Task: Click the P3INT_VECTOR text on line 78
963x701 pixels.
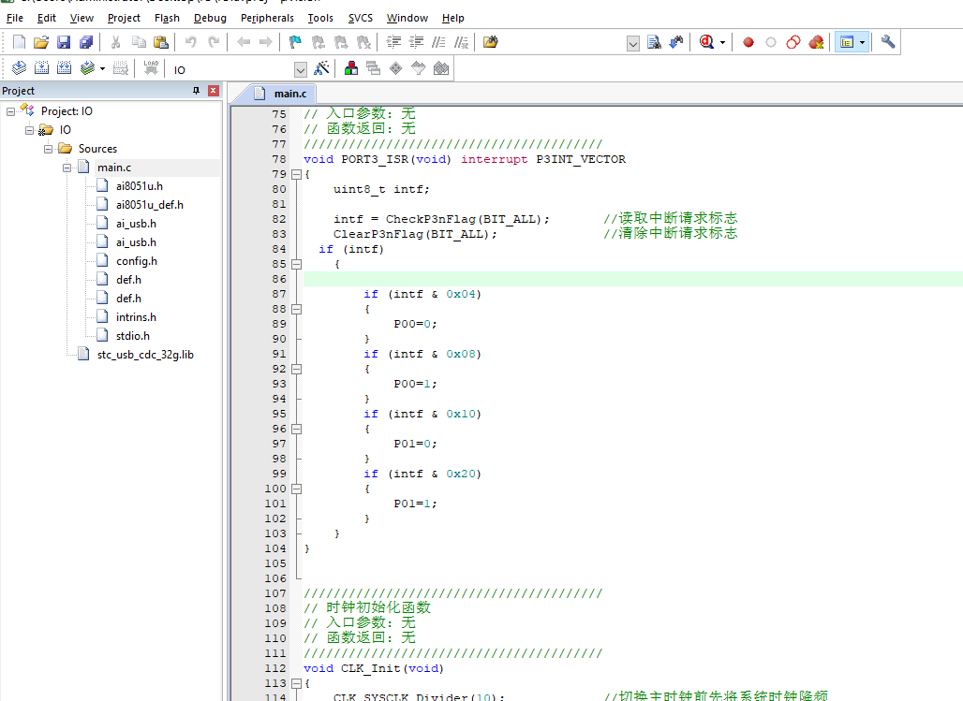Action: 581,160
